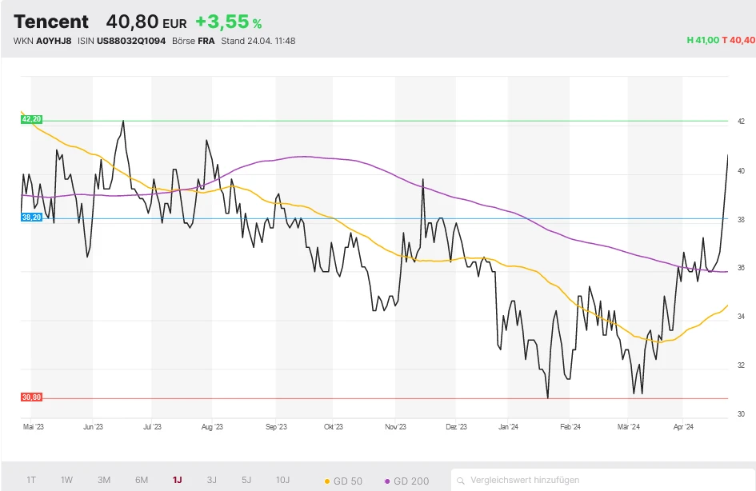The image size is (756, 491).
Task: Show the 5J time range
Action: click(x=246, y=480)
